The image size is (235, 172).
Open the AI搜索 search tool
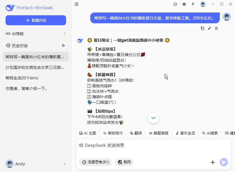pyautogui.click(x=211, y=133)
